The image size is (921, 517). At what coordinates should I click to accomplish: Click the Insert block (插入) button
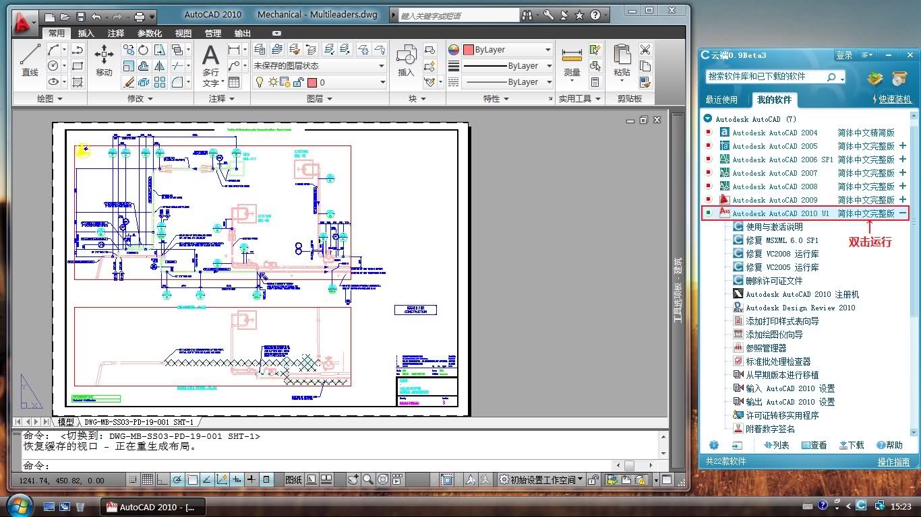[406, 61]
